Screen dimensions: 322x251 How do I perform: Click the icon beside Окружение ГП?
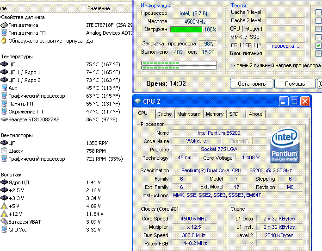(4, 112)
